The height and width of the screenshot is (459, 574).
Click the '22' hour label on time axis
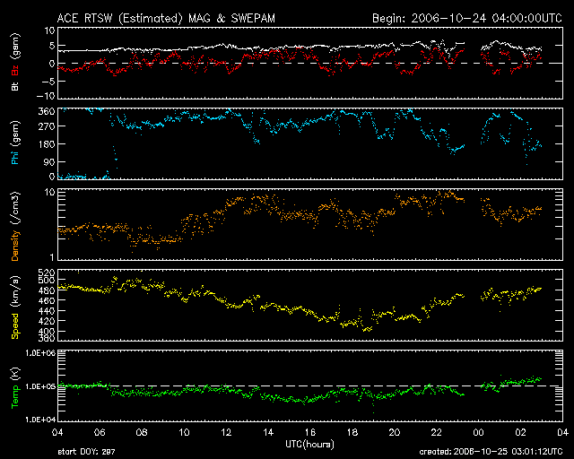click(x=437, y=433)
